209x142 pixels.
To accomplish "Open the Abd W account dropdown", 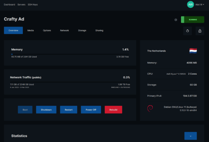I will pyautogui.click(x=199, y=5).
